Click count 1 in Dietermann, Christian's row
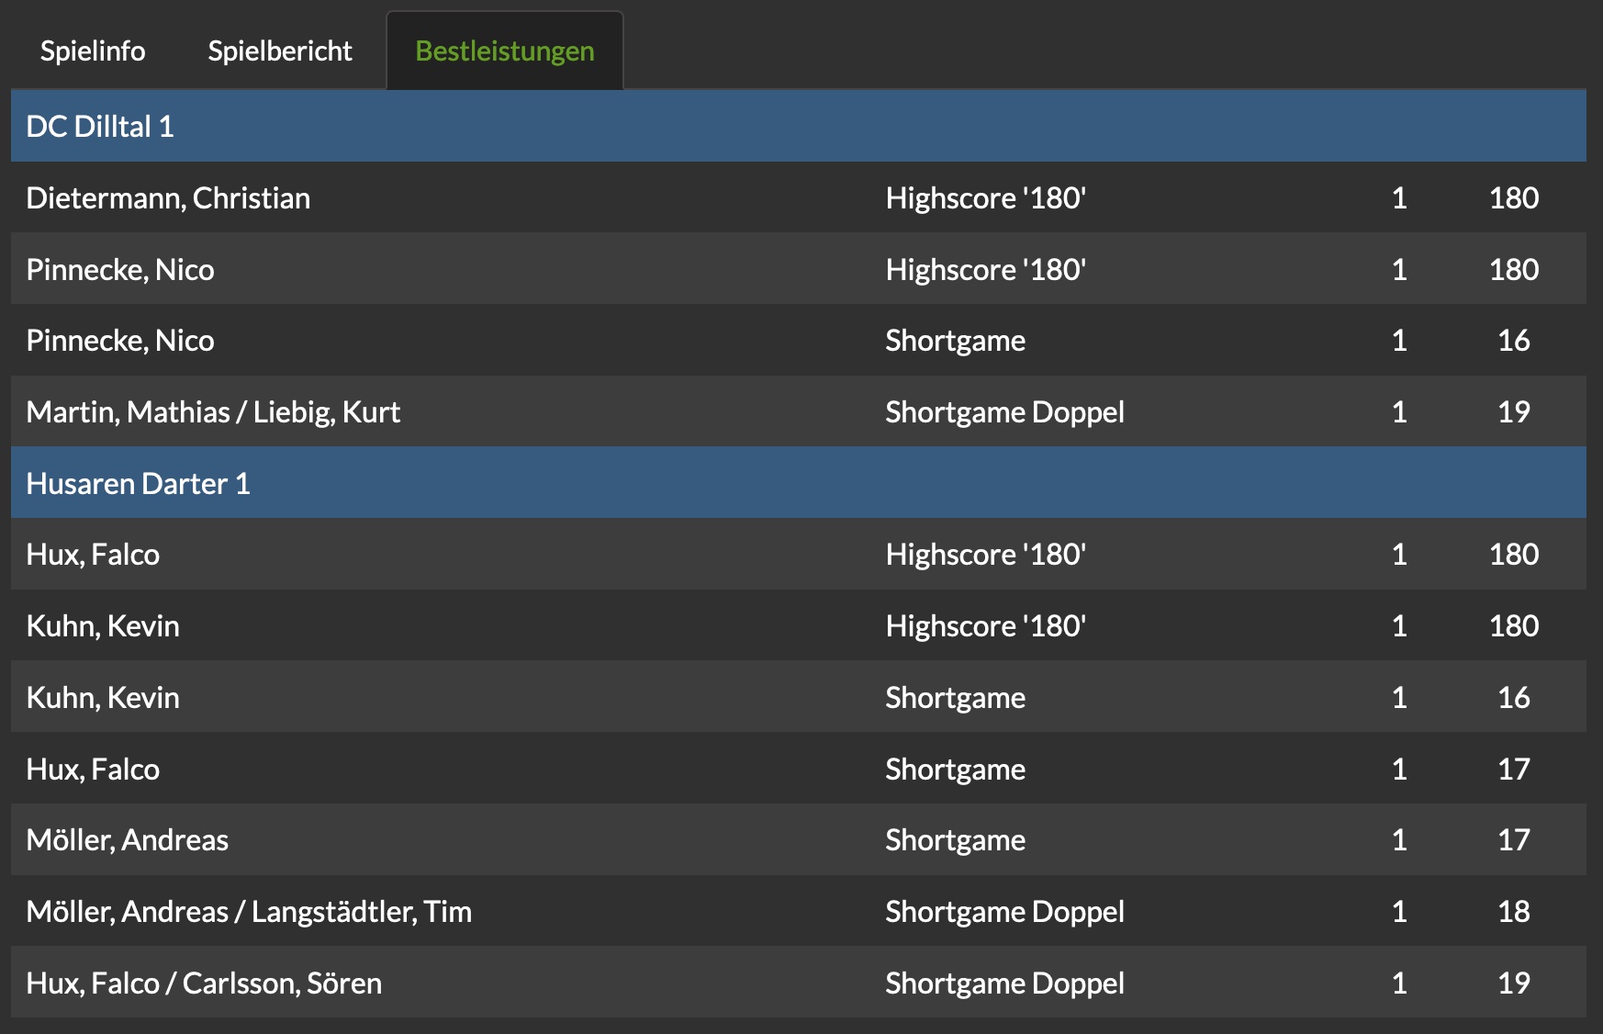The width and height of the screenshot is (1603, 1034). pyautogui.click(x=1399, y=198)
